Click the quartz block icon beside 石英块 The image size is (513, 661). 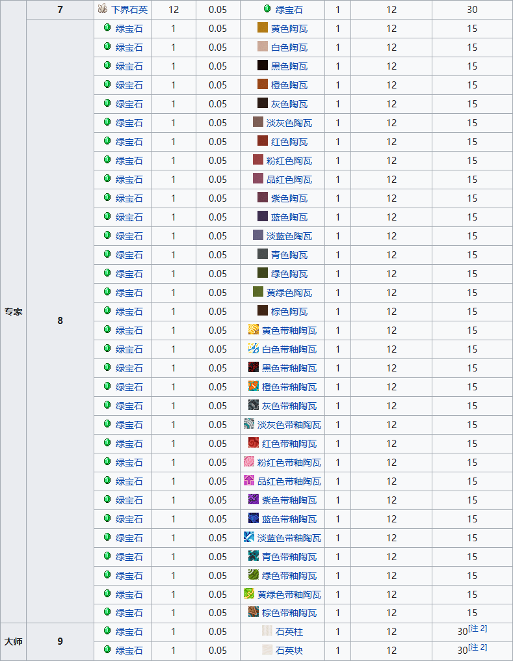[267, 651]
